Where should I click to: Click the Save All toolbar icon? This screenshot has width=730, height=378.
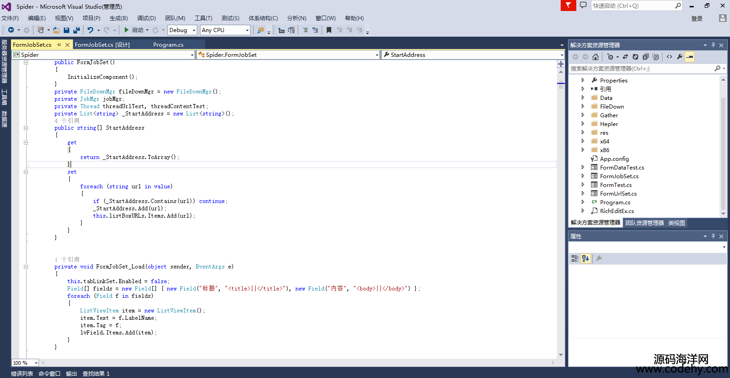pos(76,30)
